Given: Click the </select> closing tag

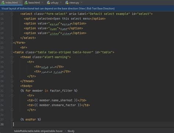Looking at the screenshot, I should [x=28, y=38].
